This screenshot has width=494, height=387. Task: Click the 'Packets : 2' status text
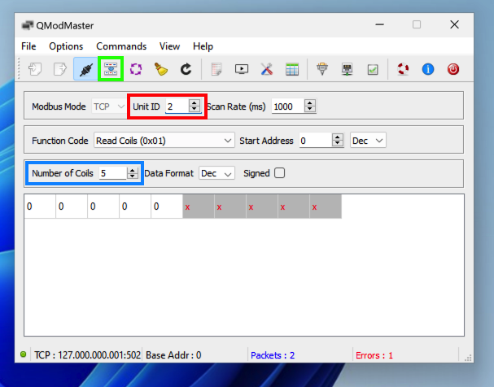[273, 355]
